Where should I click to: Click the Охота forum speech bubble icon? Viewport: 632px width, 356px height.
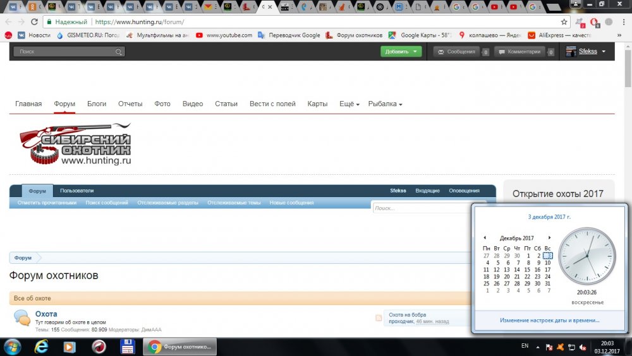point(21,317)
